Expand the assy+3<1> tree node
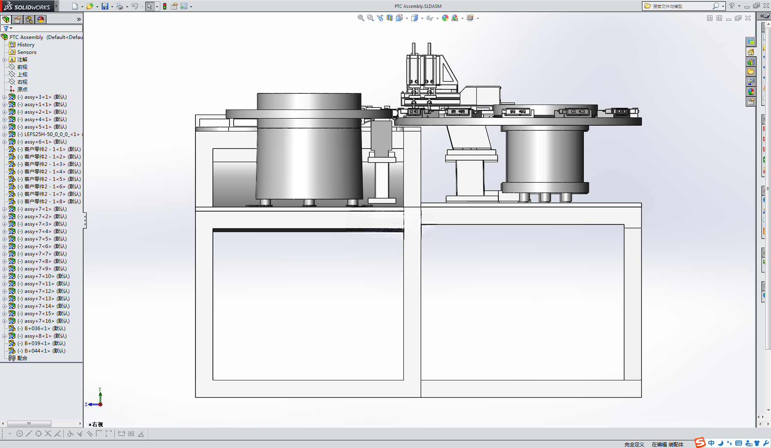The width and height of the screenshot is (771, 448). [5, 97]
